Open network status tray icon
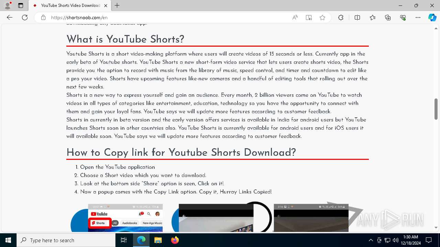Screen dimensions: 440x247 [387, 240]
